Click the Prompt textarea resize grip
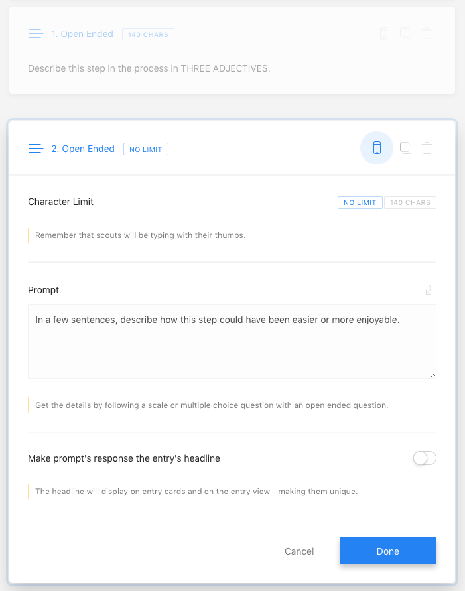 432,375
